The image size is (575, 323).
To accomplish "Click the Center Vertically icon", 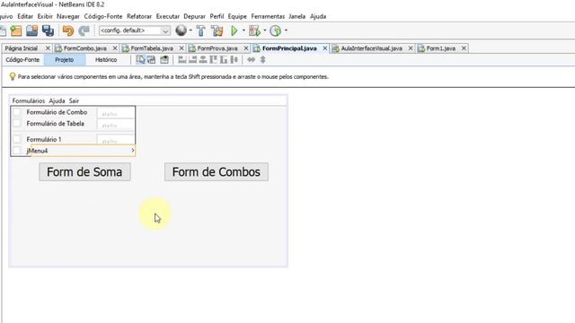I will point(234,60).
